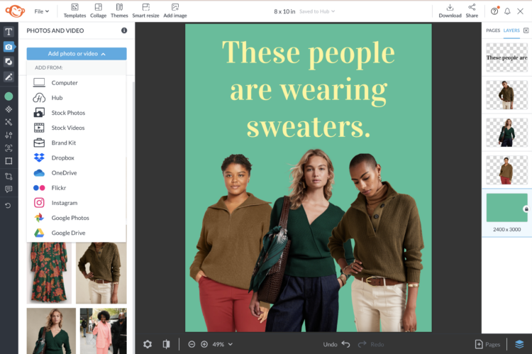Click the Download button
The width and height of the screenshot is (532, 354).
(450, 11)
